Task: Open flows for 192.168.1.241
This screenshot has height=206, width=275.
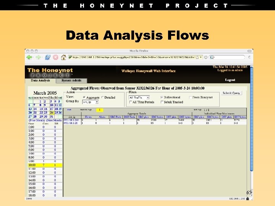Action: point(71,120)
